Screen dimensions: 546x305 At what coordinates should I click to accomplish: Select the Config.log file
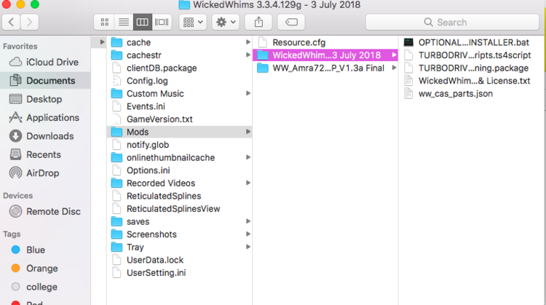(x=180, y=81)
